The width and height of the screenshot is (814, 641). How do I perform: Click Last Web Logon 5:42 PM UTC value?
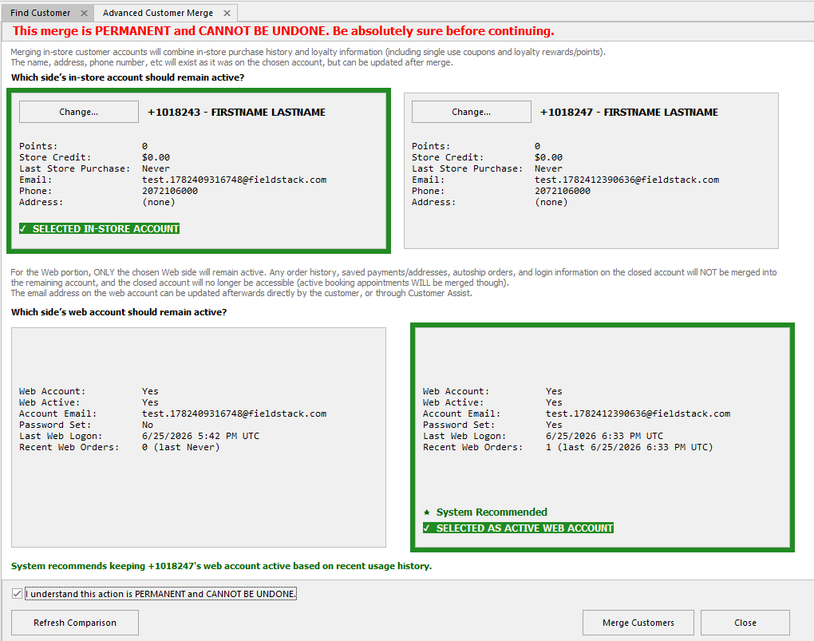(200, 436)
